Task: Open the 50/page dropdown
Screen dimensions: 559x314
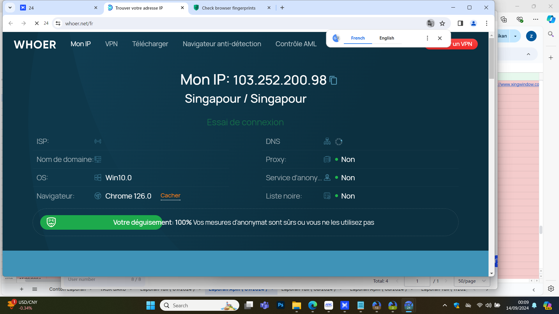Action: coord(472,281)
